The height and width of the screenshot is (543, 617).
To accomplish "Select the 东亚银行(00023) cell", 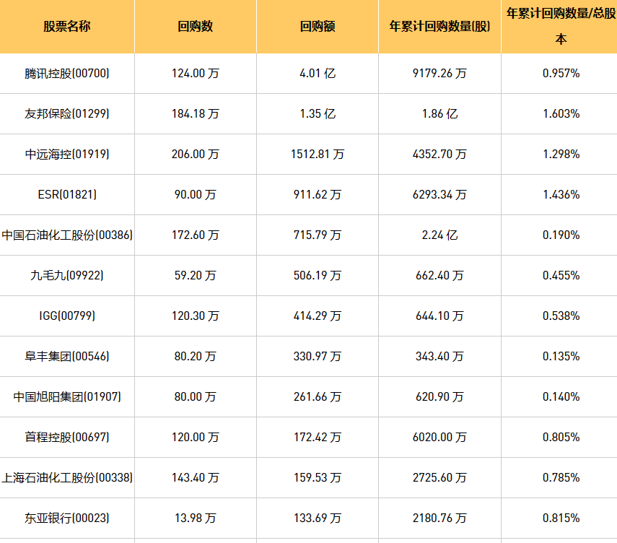I will 67,518.
